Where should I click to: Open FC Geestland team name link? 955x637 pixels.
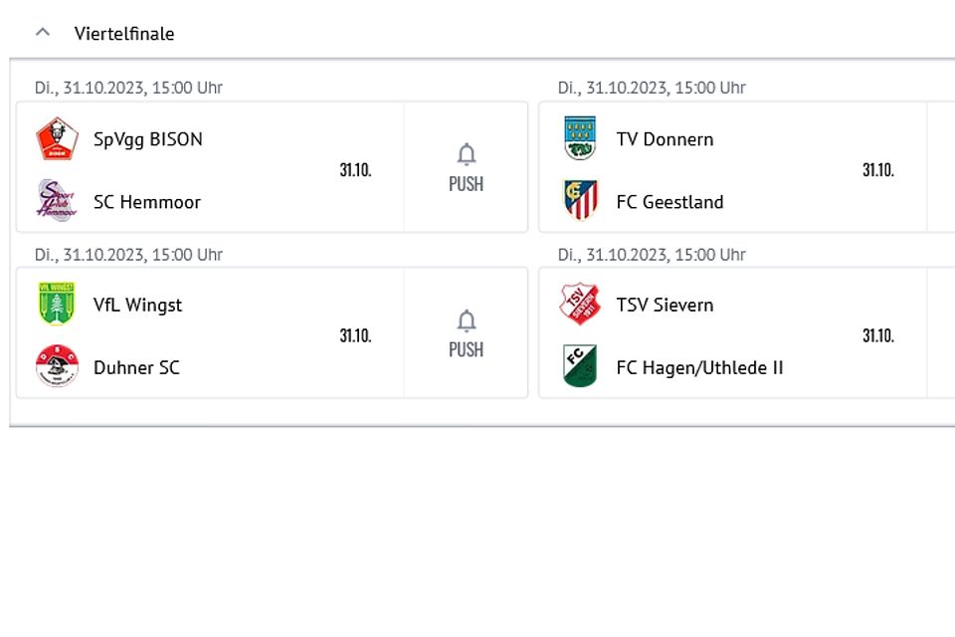(x=669, y=202)
